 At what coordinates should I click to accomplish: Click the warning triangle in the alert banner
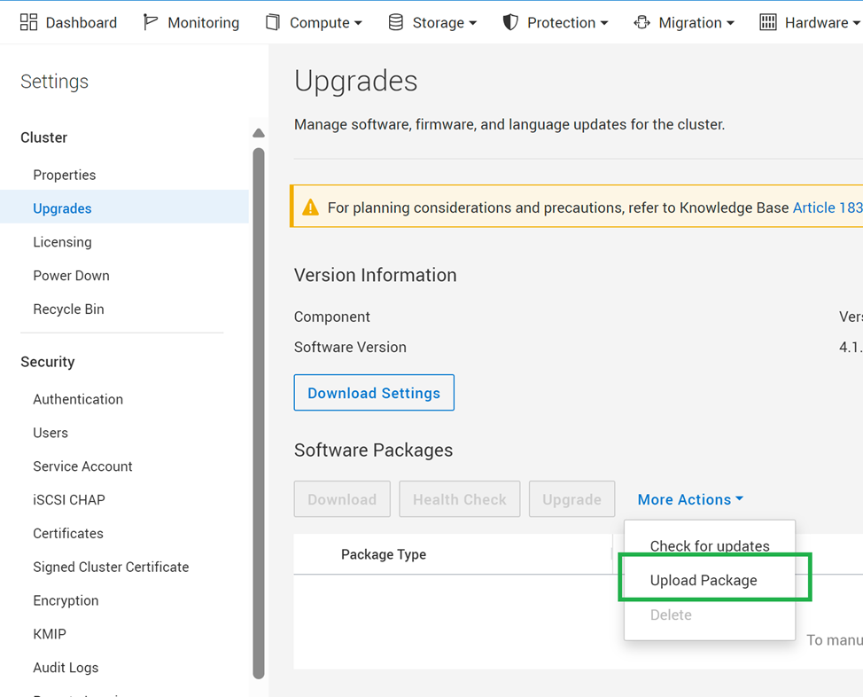[311, 207]
